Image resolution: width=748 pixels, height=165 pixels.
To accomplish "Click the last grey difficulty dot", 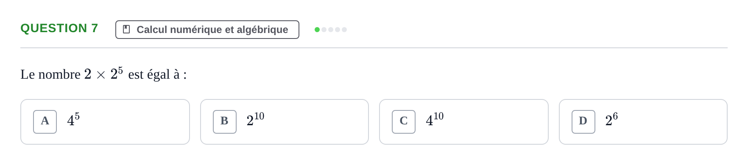I will 344,30.
